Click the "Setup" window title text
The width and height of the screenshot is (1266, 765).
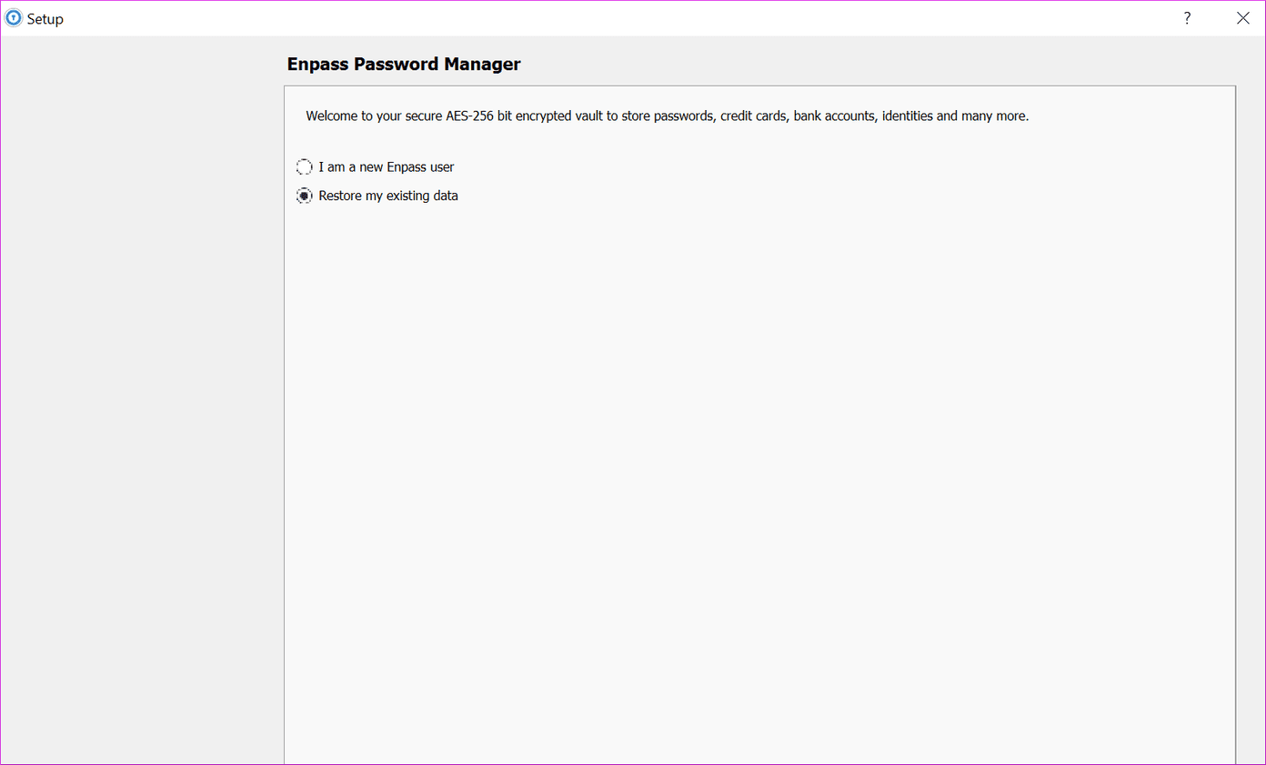(45, 19)
